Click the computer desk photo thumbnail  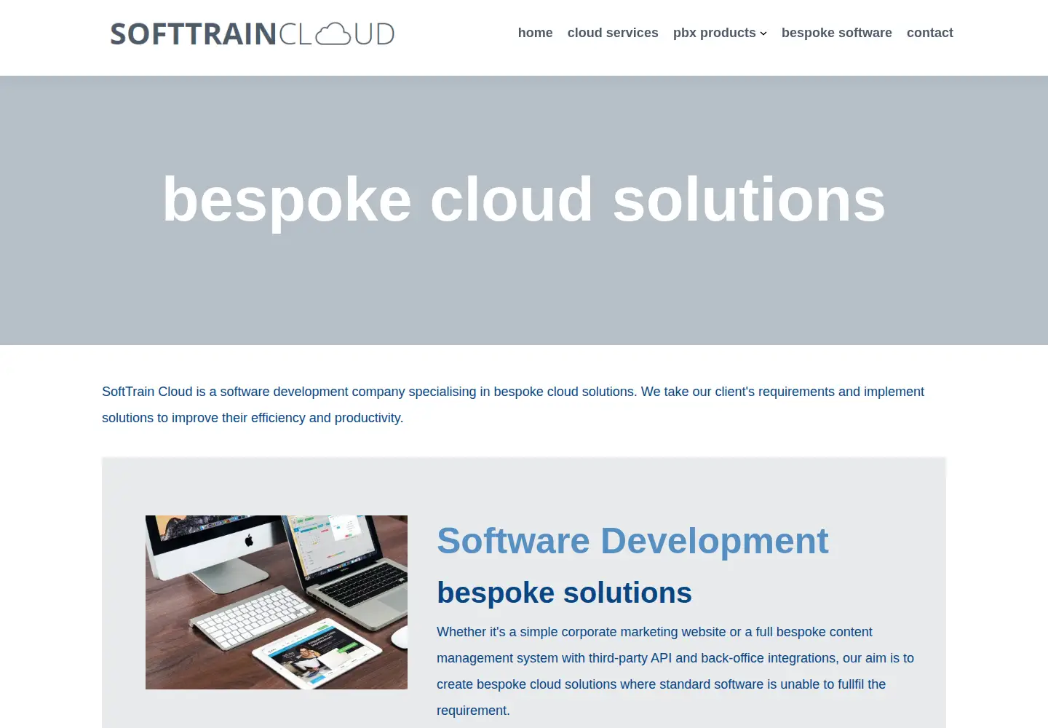277,602
